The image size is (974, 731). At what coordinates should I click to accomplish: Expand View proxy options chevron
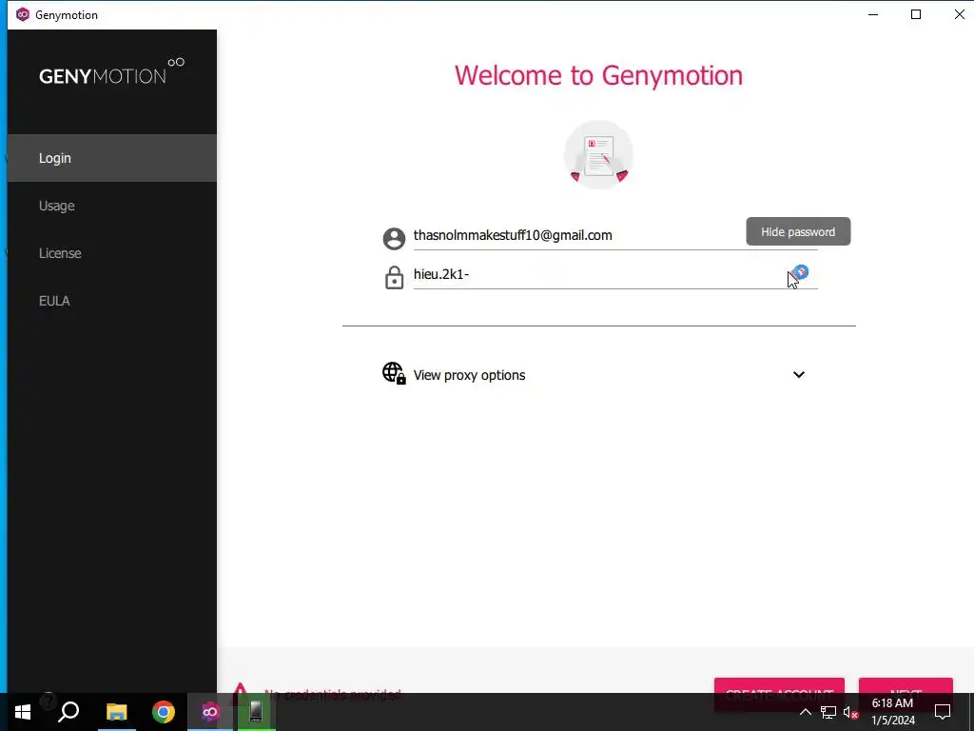pyautogui.click(x=799, y=374)
